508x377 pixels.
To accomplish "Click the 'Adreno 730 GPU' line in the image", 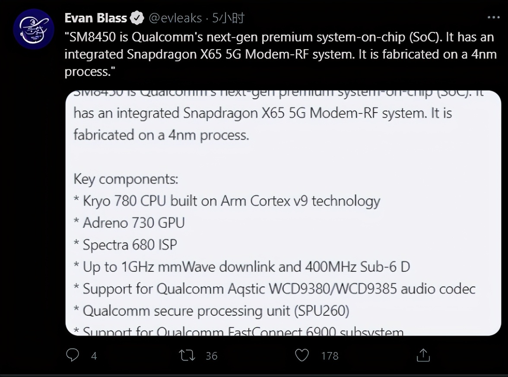I will pos(133,223).
